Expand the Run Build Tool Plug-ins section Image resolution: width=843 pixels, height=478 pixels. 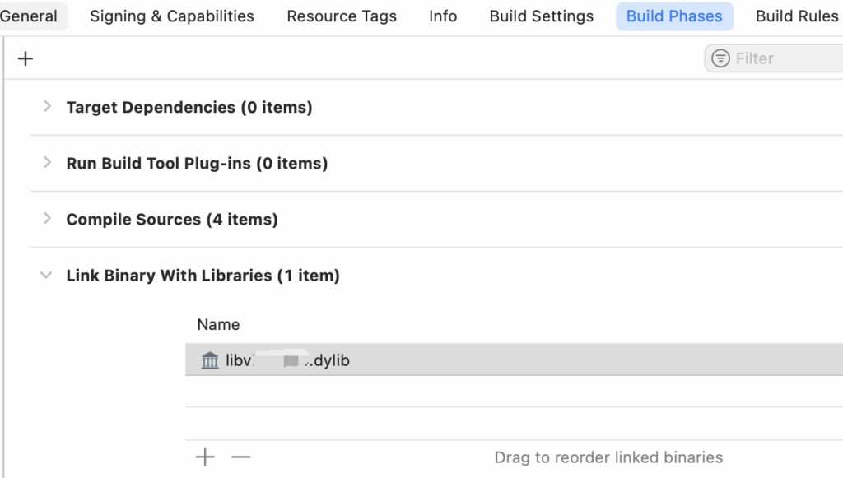point(47,163)
